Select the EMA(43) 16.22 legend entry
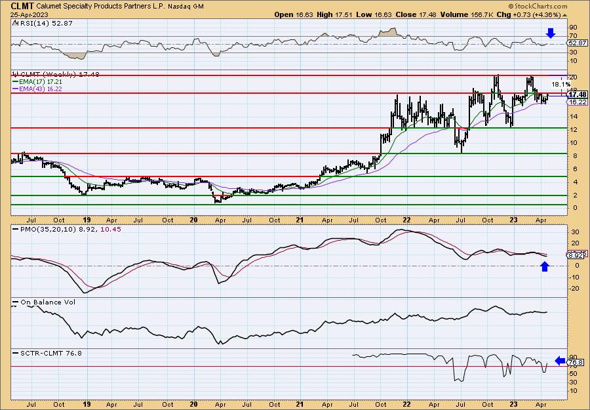The height and width of the screenshot is (410, 590). tap(41, 89)
